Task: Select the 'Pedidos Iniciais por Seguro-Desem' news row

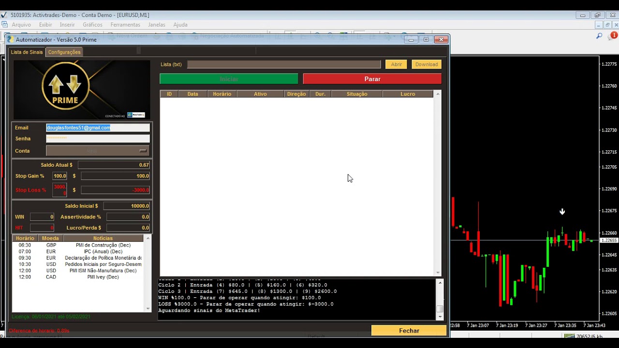Action: coord(78,264)
